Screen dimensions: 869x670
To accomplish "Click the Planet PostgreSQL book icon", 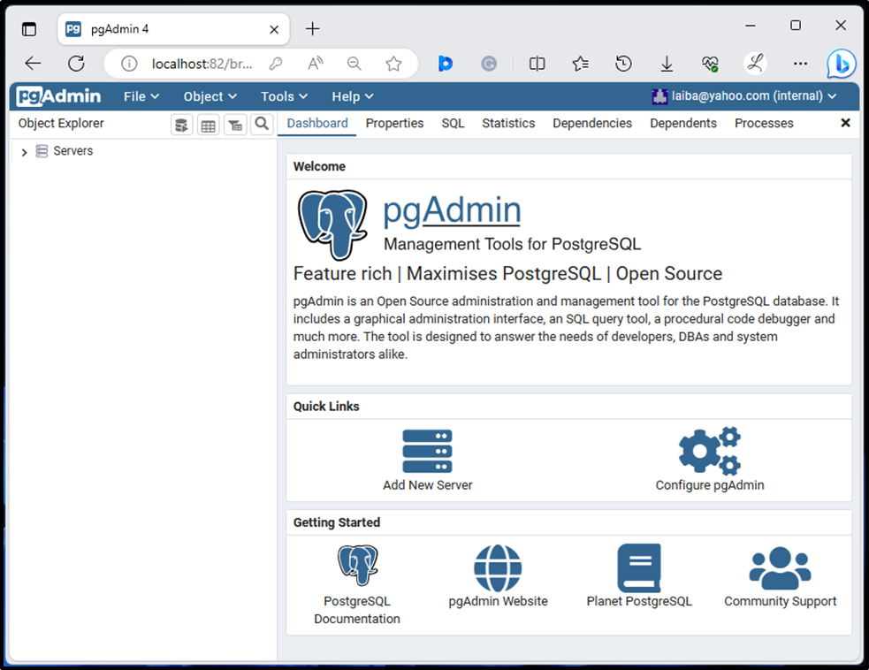I will point(638,568).
